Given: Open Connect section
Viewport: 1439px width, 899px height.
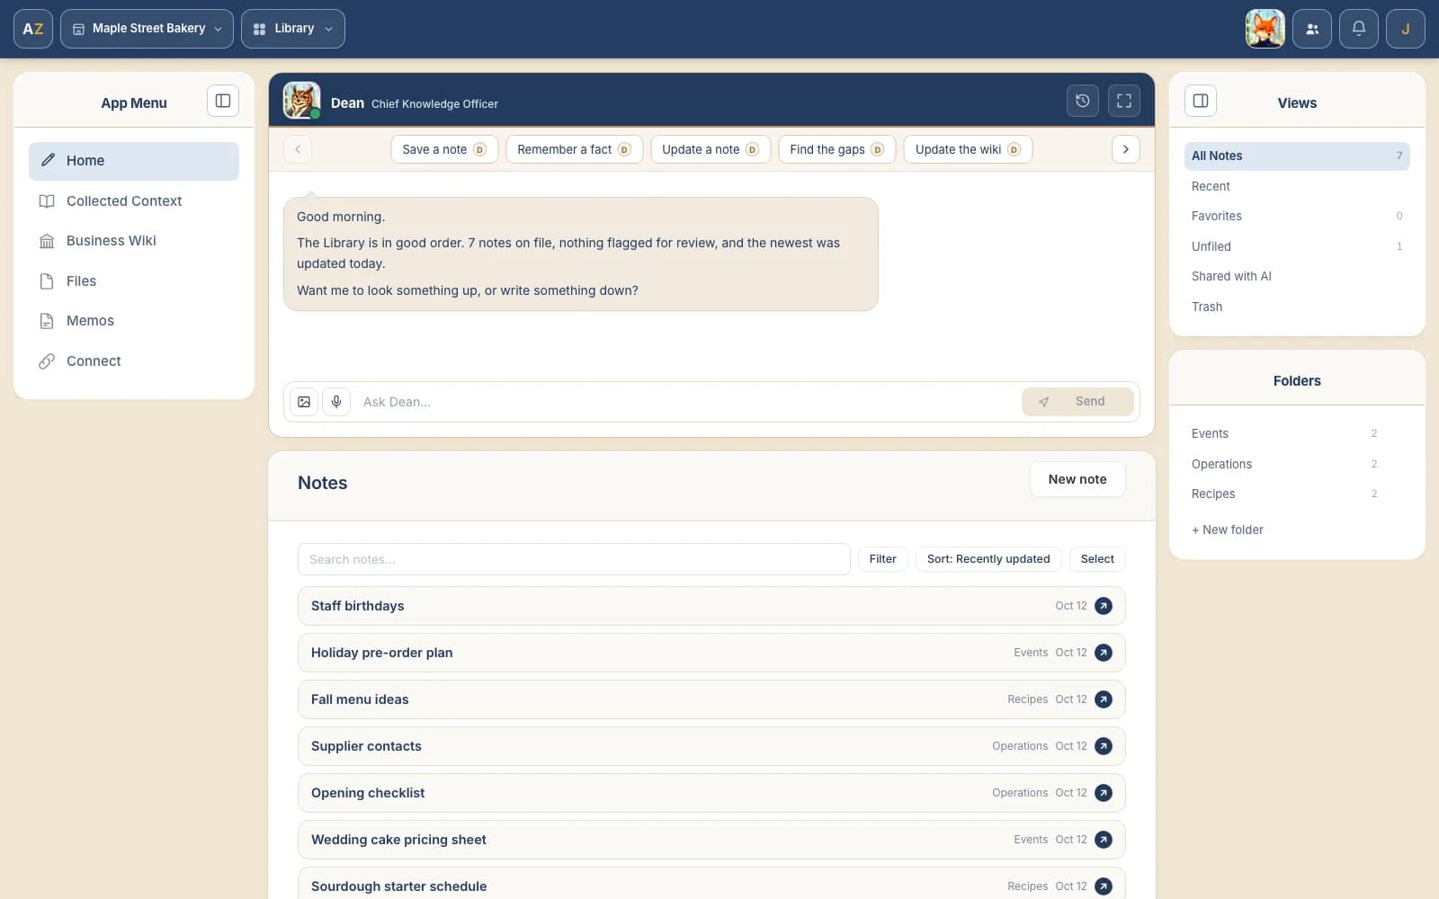Looking at the screenshot, I should 134,361.
